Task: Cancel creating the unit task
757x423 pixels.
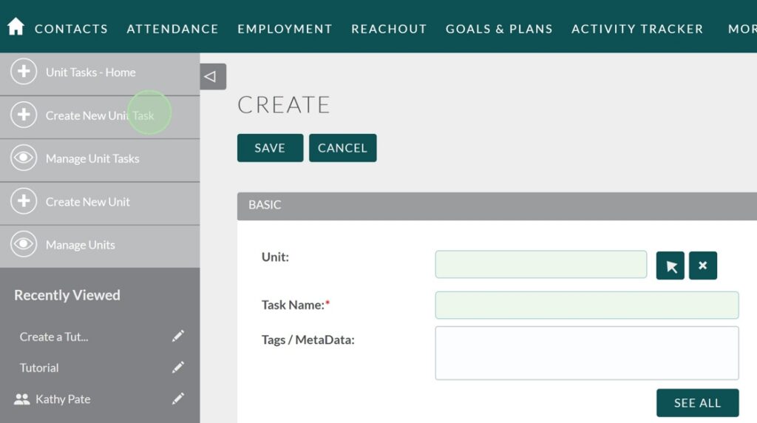Action: point(342,148)
